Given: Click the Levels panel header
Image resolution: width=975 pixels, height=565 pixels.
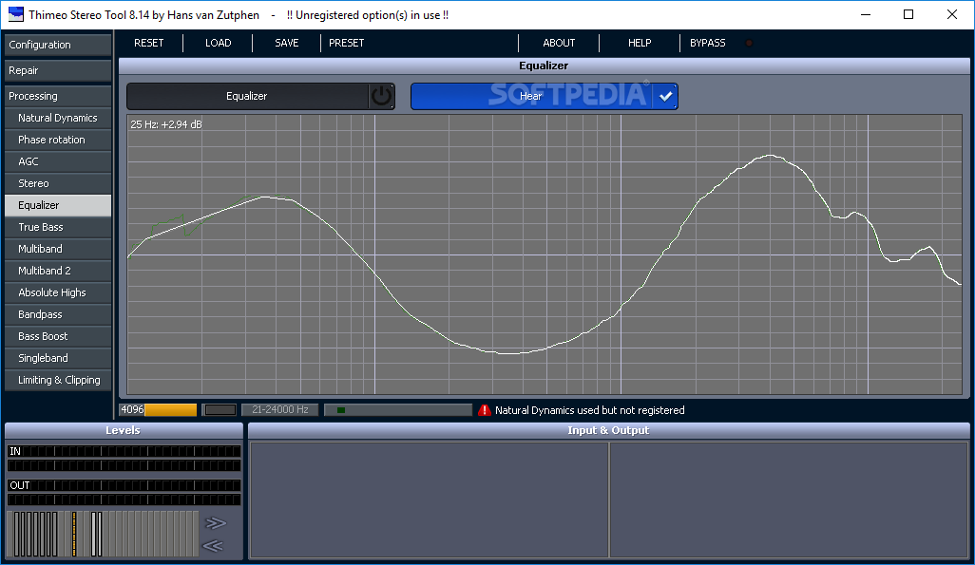Looking at the screenshot, I should pos(124,430).
